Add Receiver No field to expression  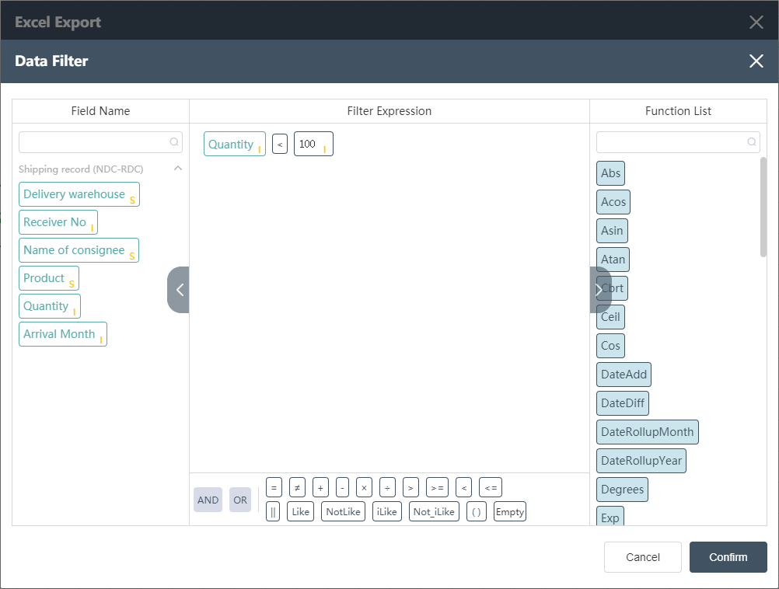pyautogui.click(x=58, y=222)
